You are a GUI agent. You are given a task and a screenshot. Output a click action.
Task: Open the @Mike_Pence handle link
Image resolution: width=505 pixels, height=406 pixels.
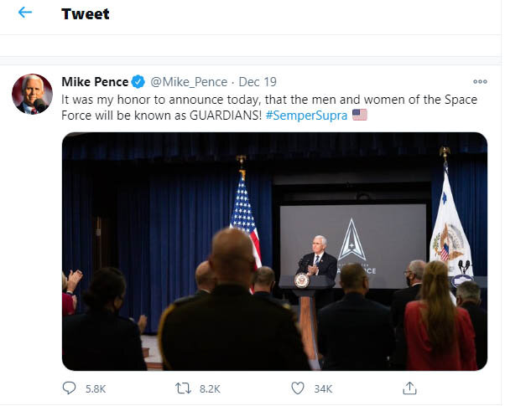189,82
